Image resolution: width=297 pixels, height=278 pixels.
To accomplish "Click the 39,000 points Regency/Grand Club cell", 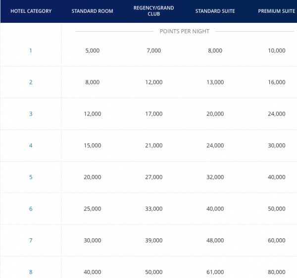I will (153, 240).
